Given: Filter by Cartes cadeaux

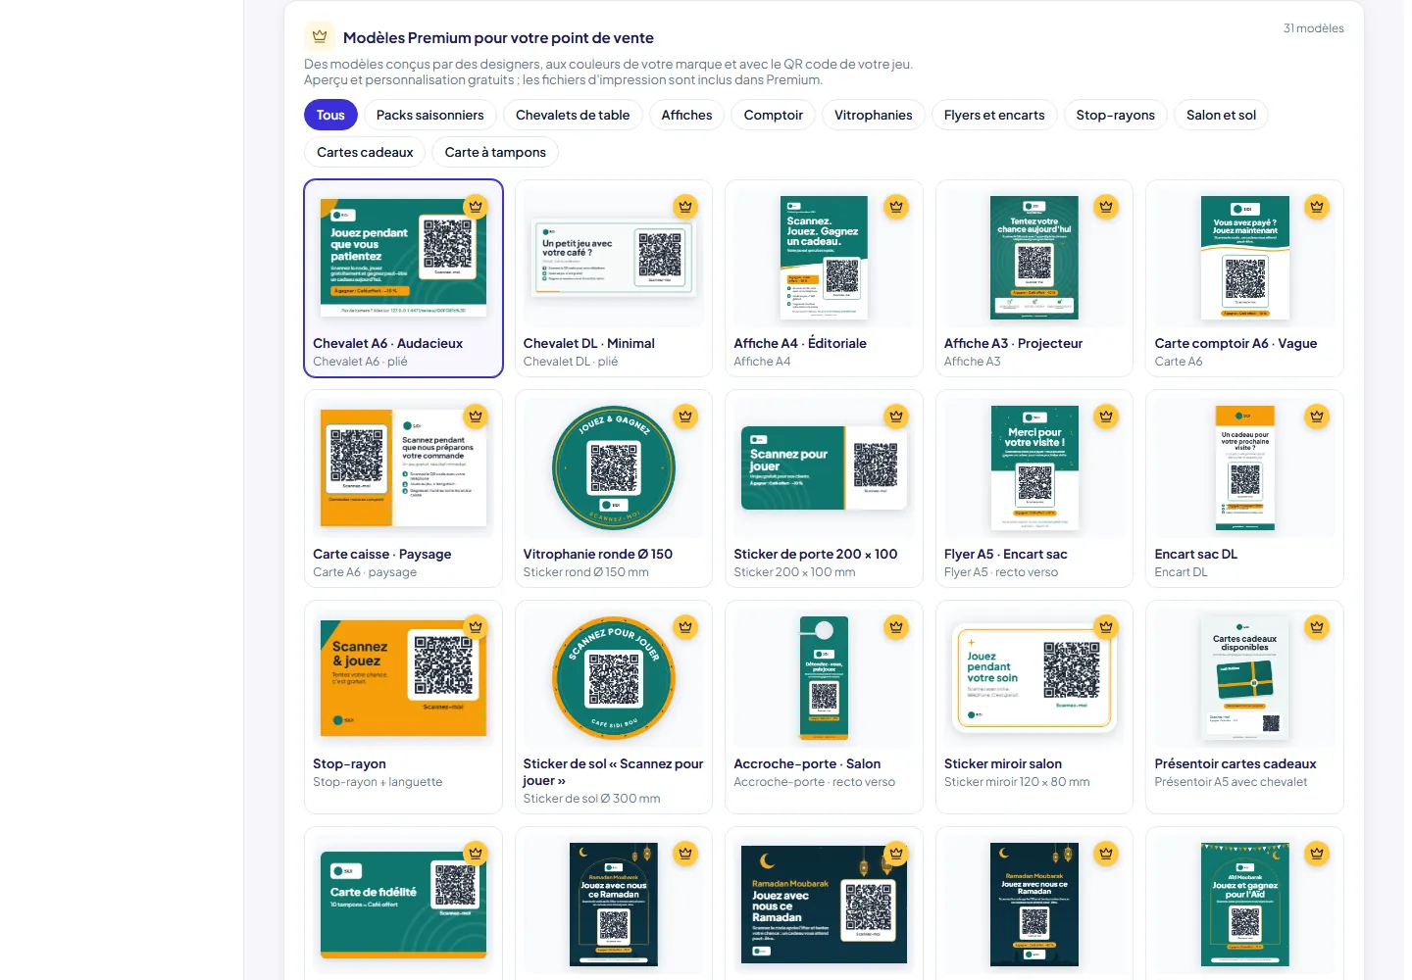Looking at the screenshot, I should coord(365,152).
